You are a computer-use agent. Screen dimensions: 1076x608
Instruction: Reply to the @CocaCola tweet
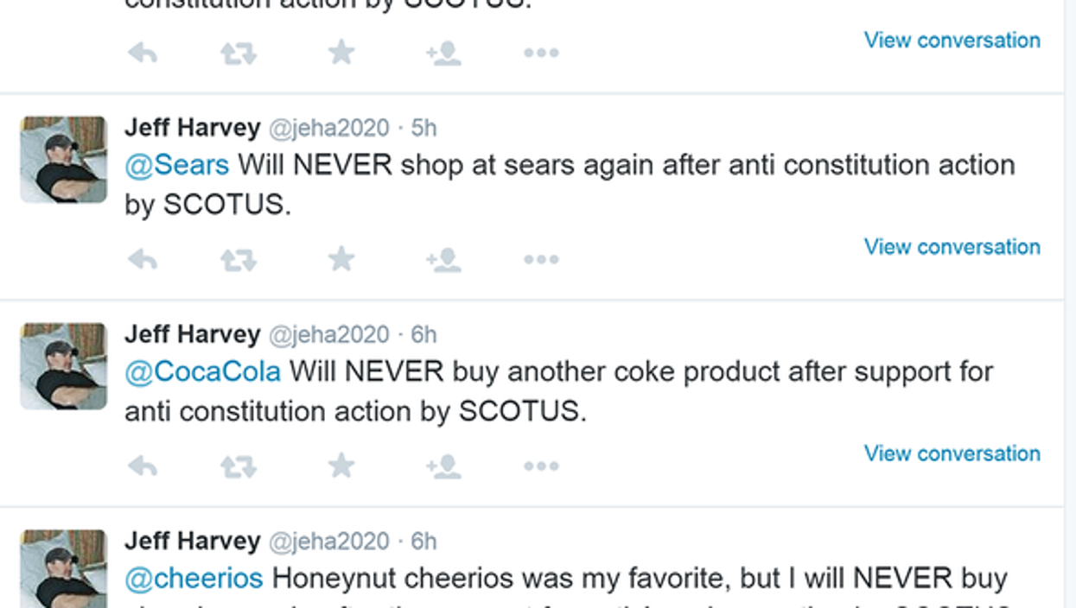click(143, 463)
